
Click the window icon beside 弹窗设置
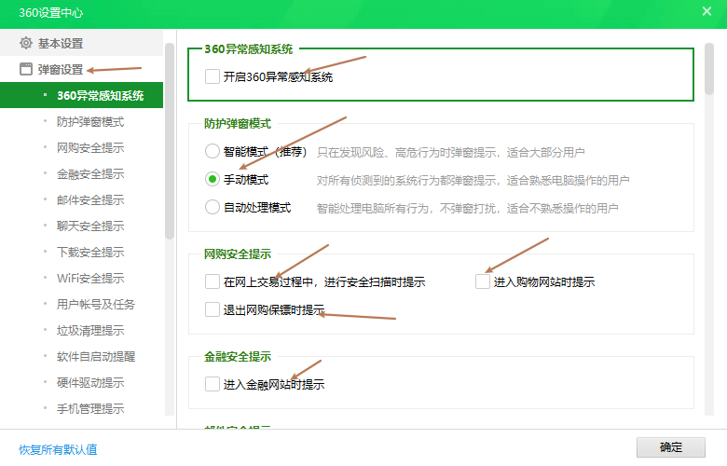pyautogui.click(x=26, y=69)
